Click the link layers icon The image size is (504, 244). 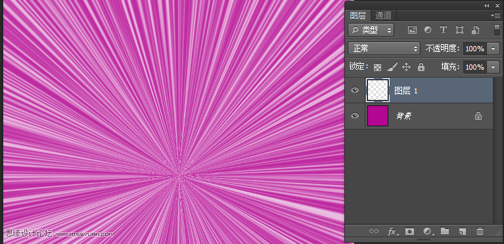pos(373,231)
